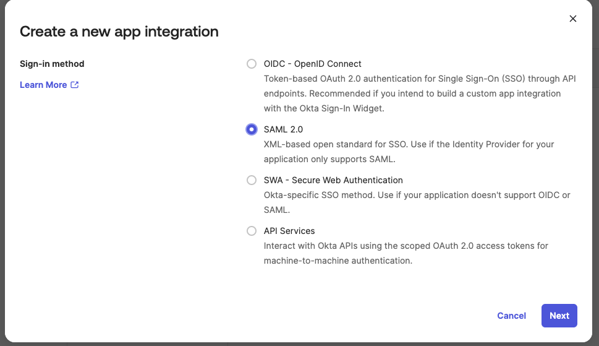Enable the API Services radio button
Image resolution: width=599 pixels, height=346 pixels.
coord(251,231)
